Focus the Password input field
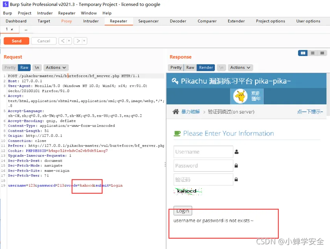Viewport: 330px width, 249px height. click(203, 165)
